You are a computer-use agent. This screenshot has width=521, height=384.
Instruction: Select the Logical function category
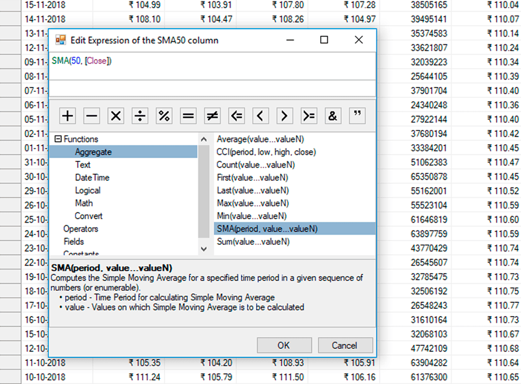click(88, 190)
